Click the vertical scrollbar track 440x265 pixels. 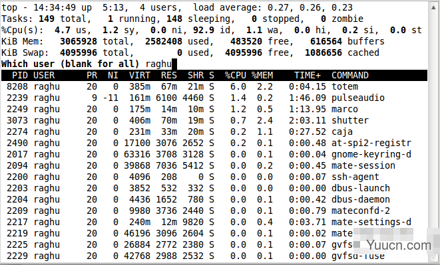click(434, 132)
